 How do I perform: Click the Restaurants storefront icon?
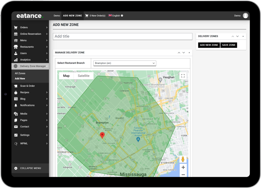click(x=16, y=47)
